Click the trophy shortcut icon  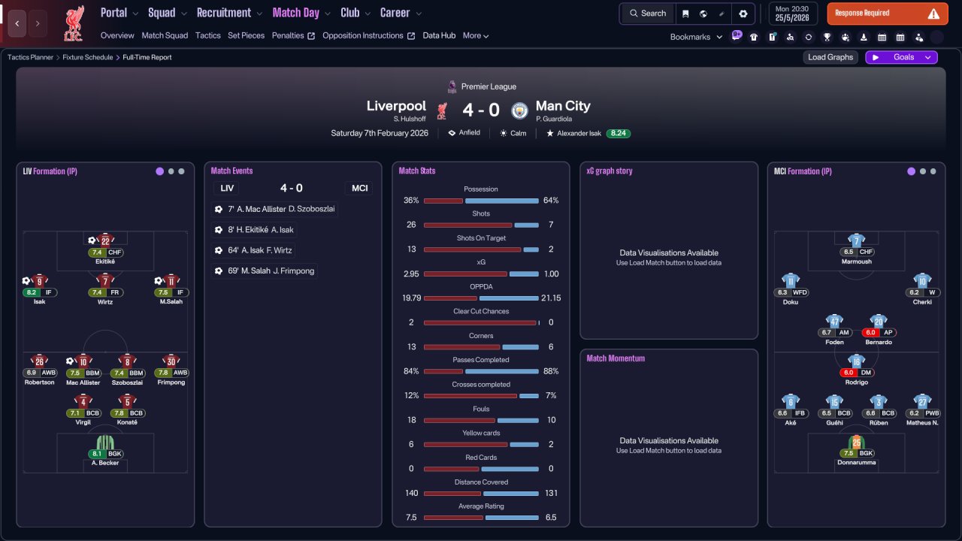pyautogui.click(x=827, y=37)
